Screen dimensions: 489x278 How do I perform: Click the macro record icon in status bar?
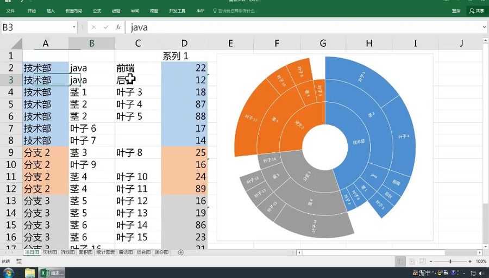click(19, 261)
